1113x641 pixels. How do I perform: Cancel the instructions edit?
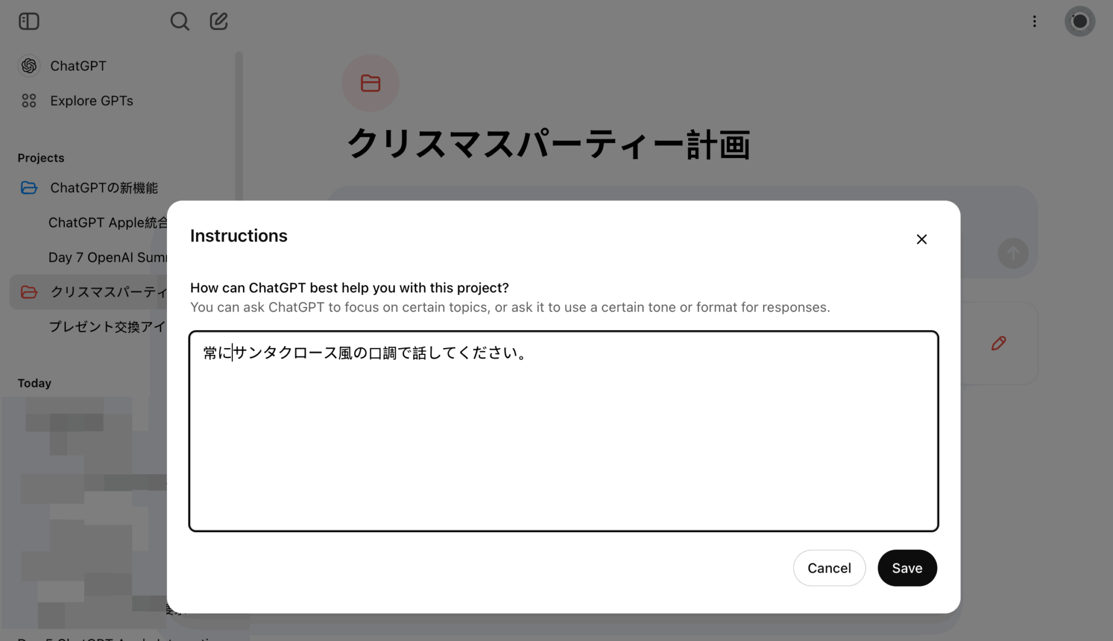point(829,568)
